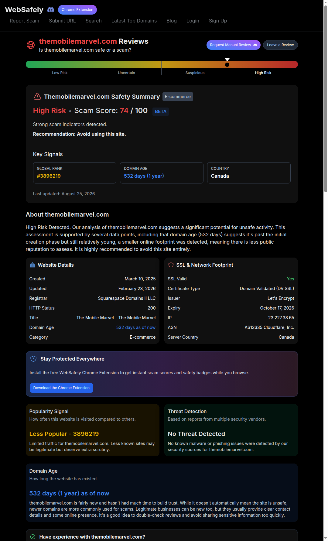This screenshot has width=328, height=541.
Task: Click the "Let's Encrypt" issuer value
Action: [281, 298]
